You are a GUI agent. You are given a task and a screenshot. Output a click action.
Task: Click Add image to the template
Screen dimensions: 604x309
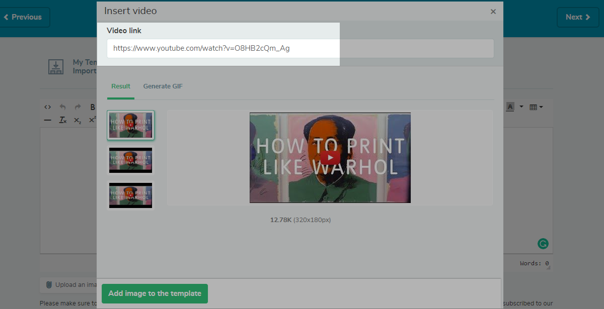[155, 293]
